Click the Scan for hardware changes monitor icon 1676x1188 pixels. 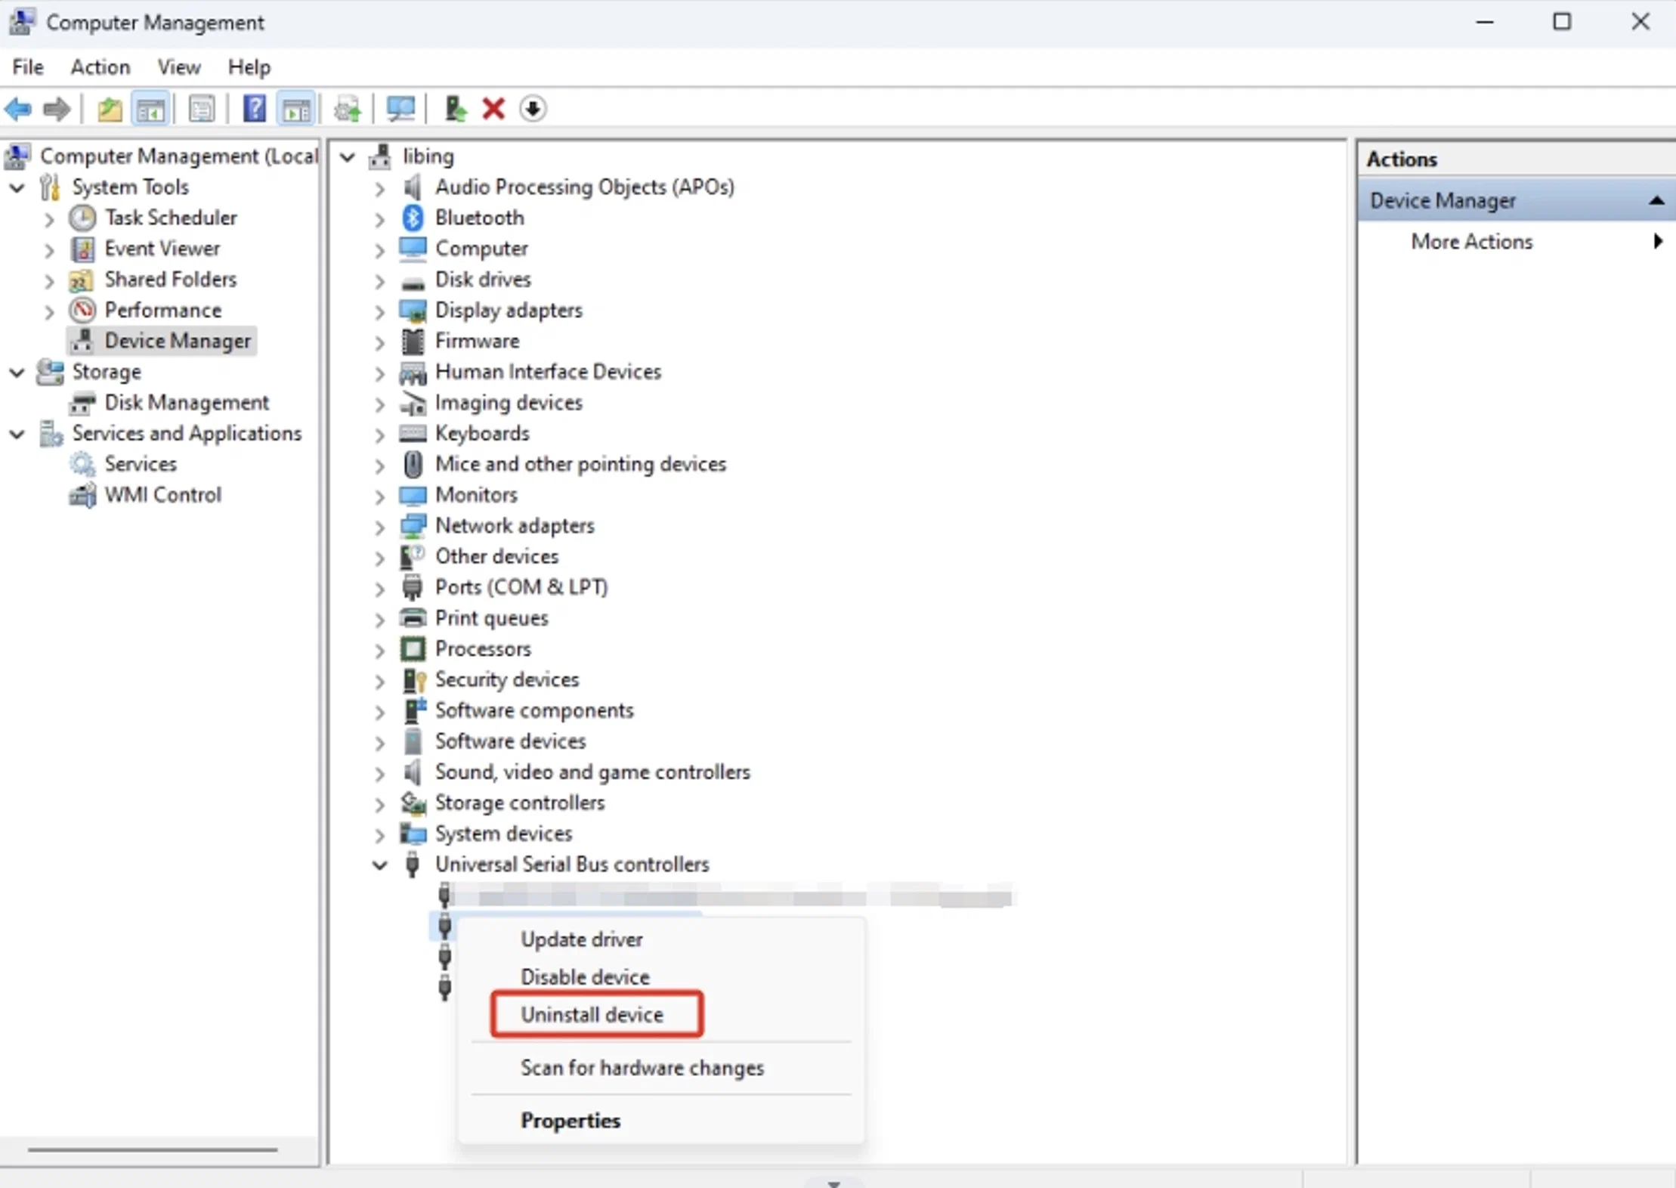400,110
